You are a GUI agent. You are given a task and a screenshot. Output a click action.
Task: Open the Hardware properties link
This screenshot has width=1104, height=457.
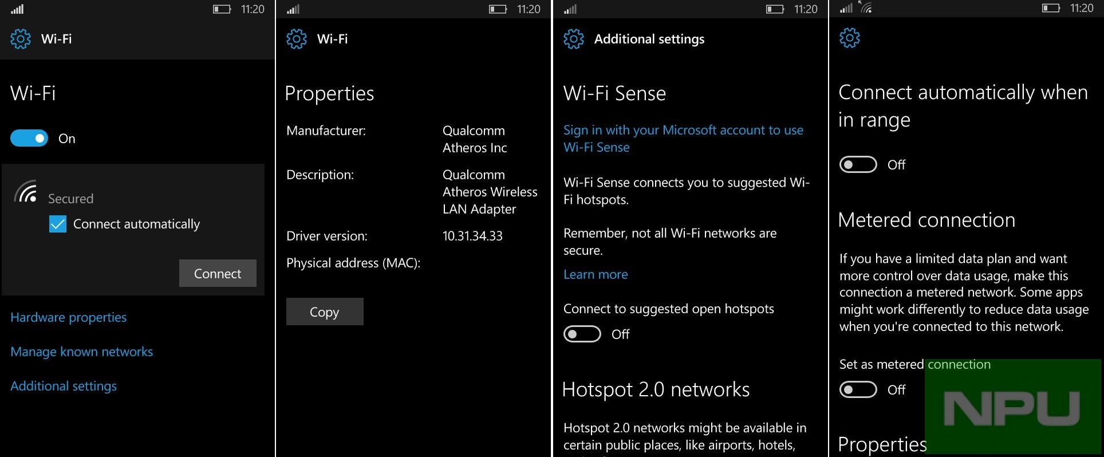pos(69,317)
